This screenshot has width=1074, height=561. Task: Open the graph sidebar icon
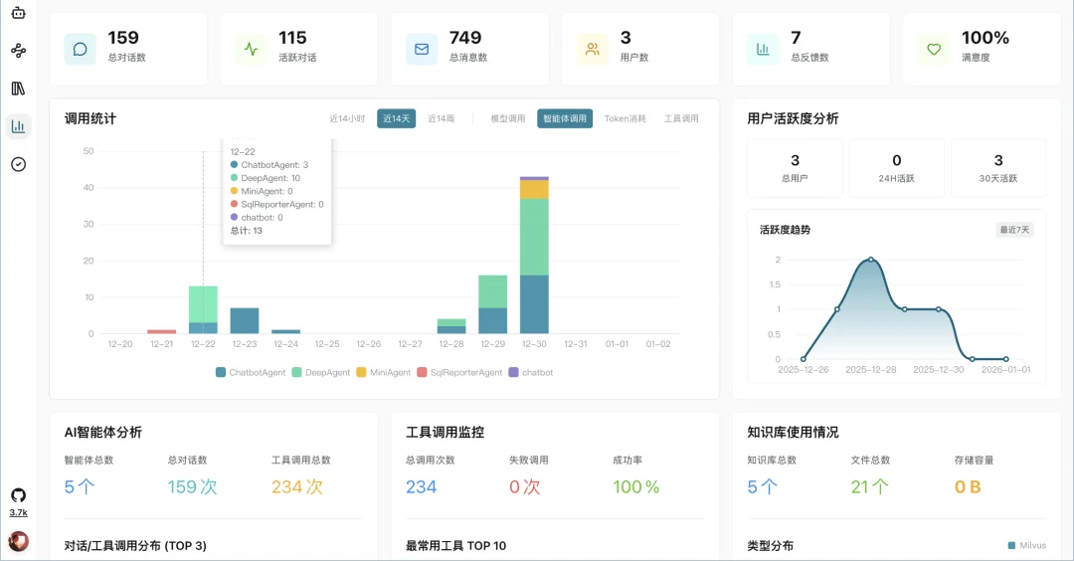(x=19, y=50)
